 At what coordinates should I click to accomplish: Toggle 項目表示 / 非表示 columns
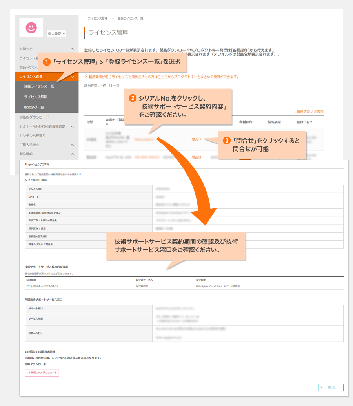[309, 112]
